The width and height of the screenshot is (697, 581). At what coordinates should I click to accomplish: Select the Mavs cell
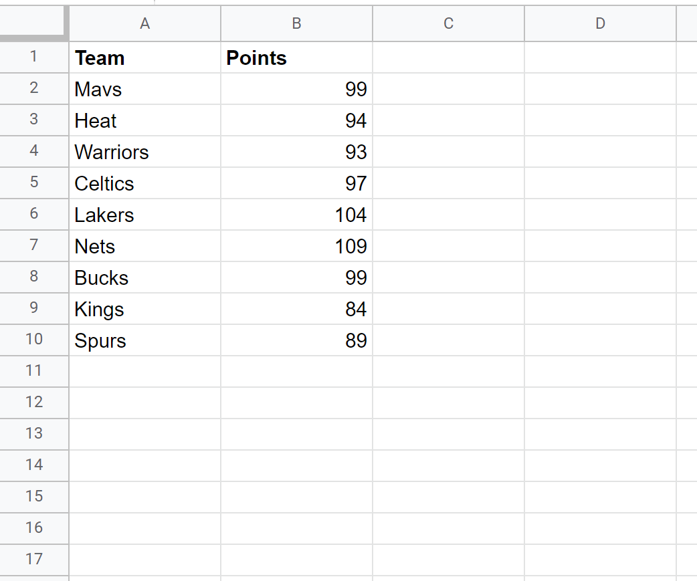(144, 89)
